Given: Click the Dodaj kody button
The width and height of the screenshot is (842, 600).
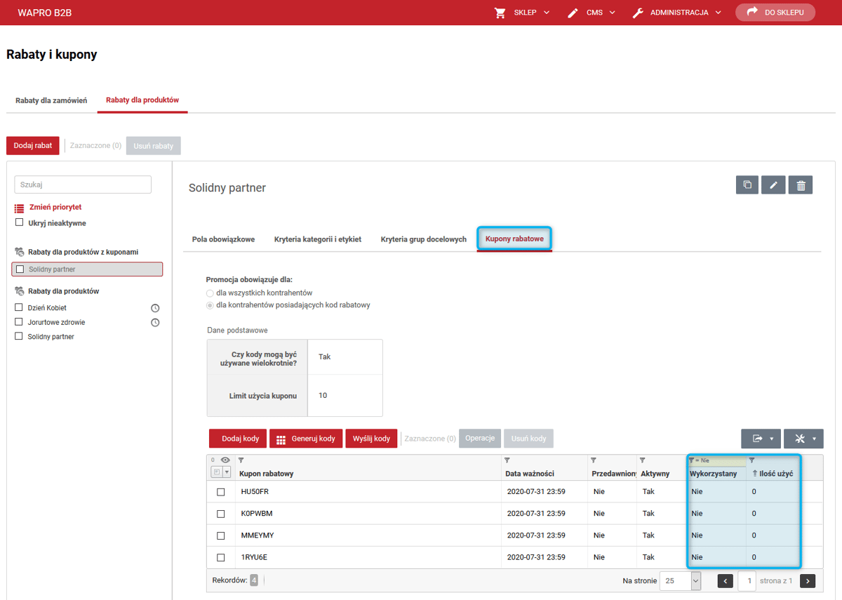Looking at the screenshot, I should [x=238, y=439].
